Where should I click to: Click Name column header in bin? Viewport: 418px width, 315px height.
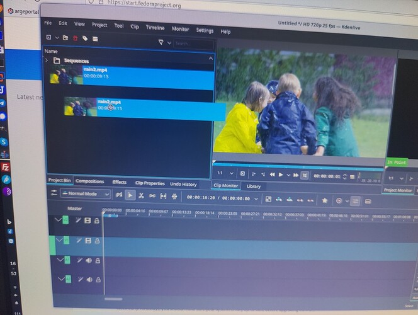pos(51,51)
